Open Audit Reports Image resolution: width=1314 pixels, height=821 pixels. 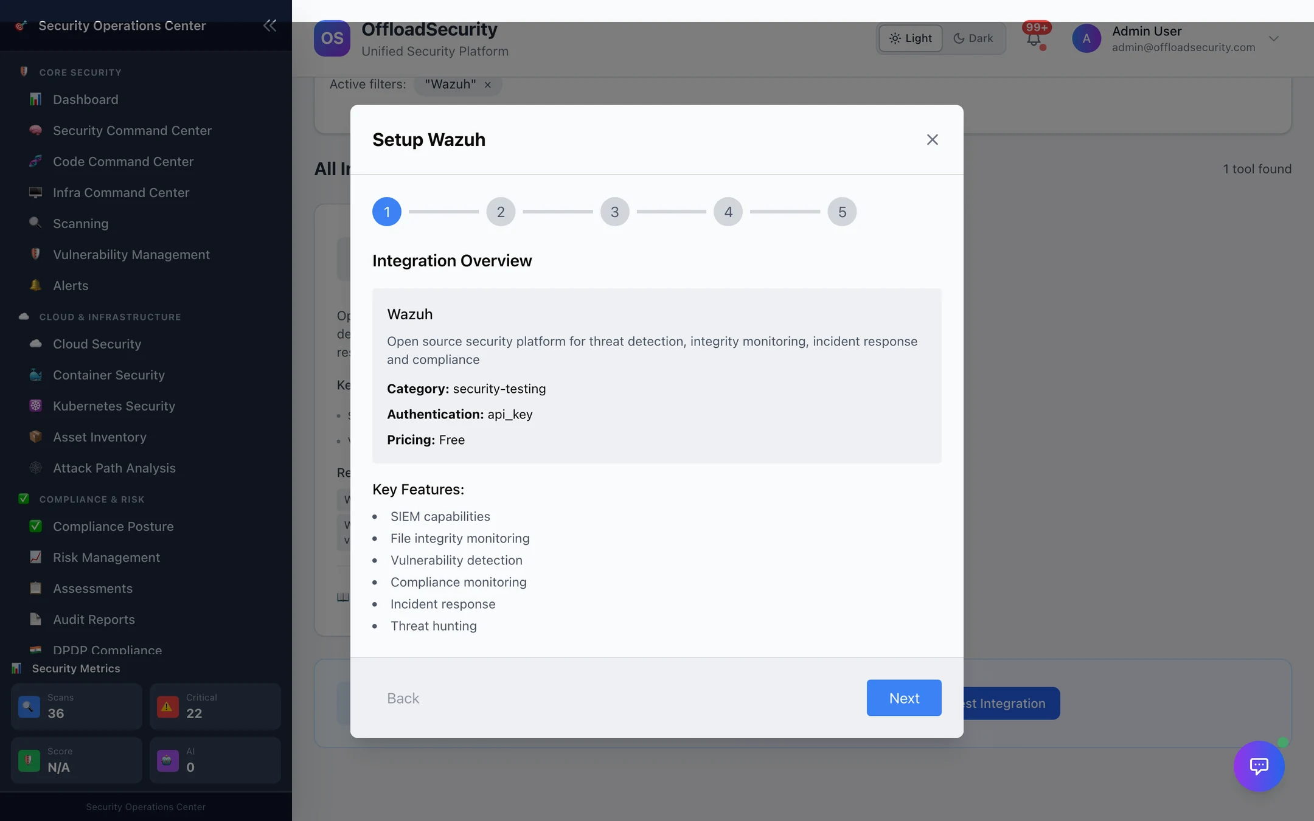point(94,619)
